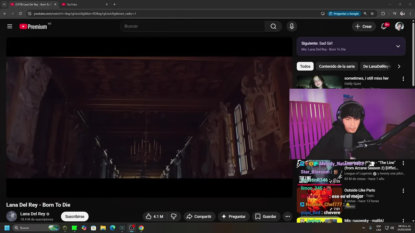Click the Guardar button
415x233 pixels.
coord(266,216)
